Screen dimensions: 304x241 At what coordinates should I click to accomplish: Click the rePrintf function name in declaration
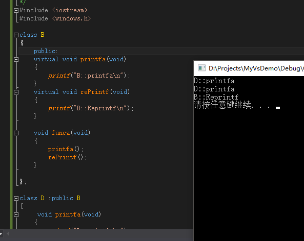coord(94,92)
